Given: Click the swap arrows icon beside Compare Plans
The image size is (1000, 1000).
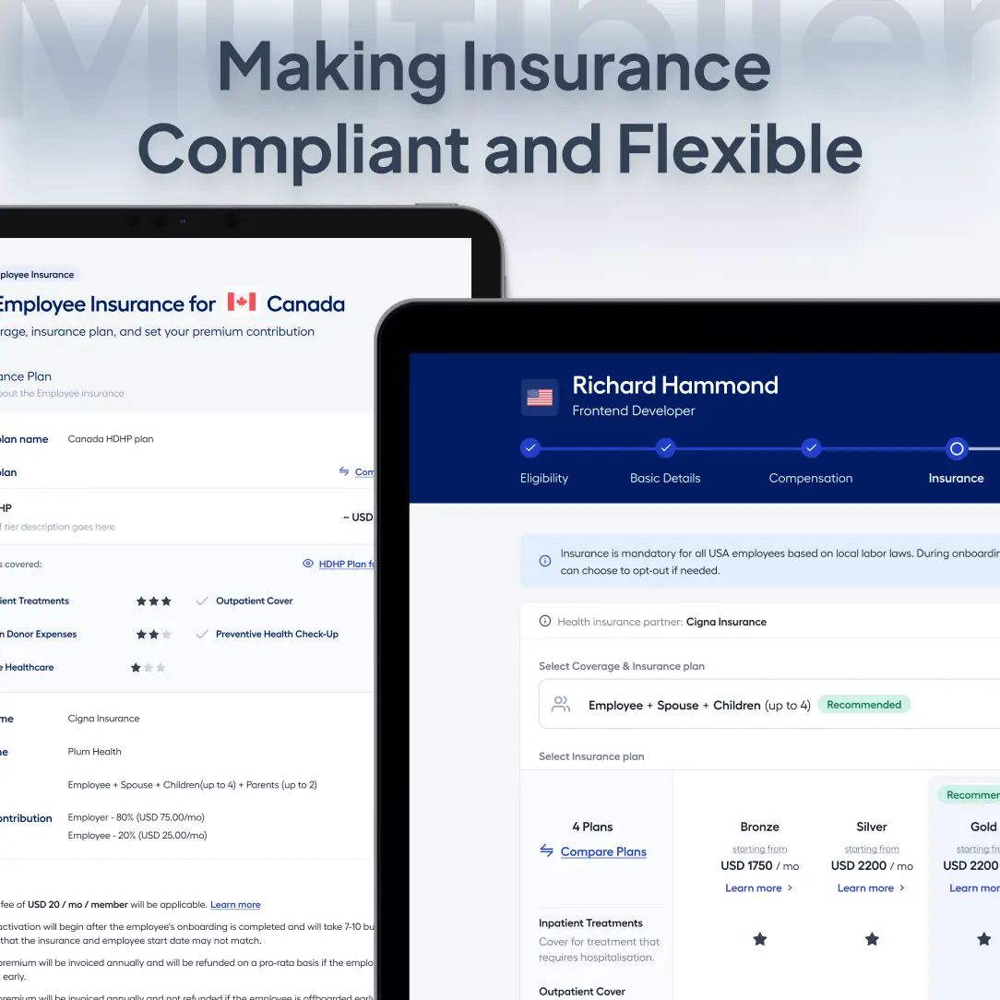Looking at the screenshot, I should (x=546, y=851).
